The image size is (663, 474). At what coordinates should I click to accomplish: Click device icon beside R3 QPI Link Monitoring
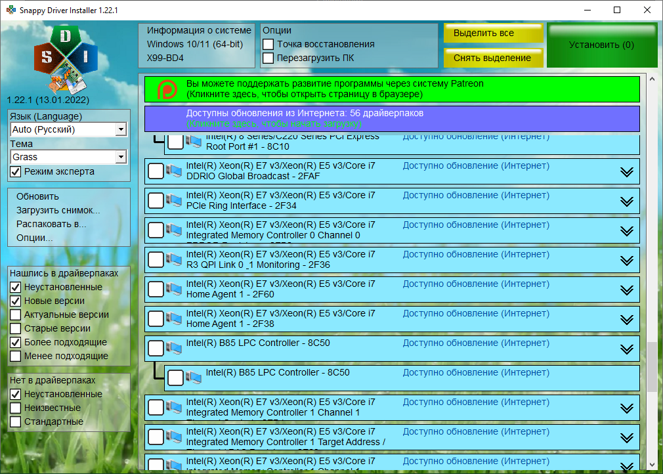tap(174, 260)
